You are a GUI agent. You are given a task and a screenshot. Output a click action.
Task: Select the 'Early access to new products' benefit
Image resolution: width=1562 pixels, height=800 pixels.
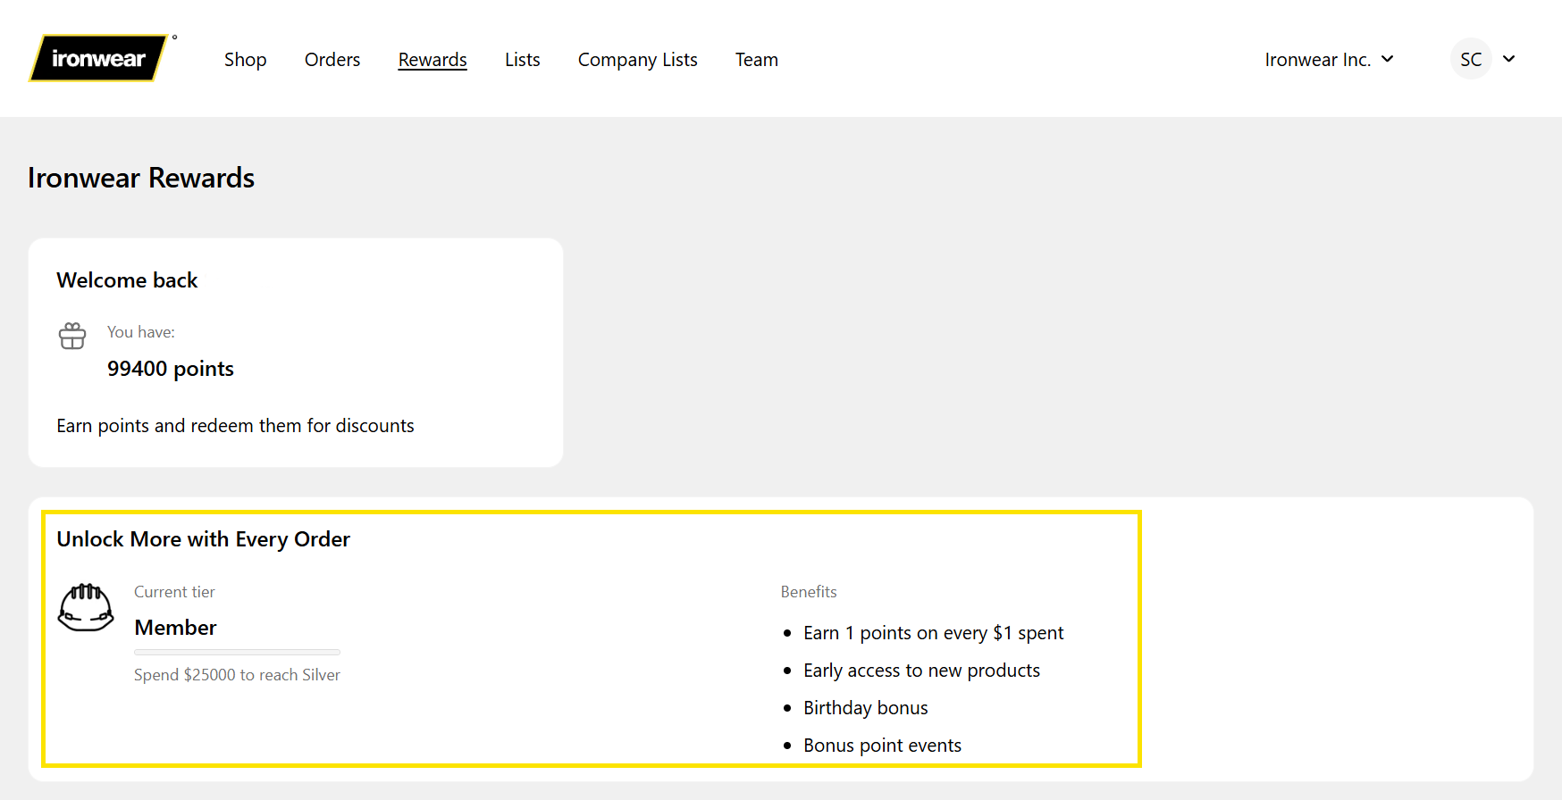coord(921,671)
